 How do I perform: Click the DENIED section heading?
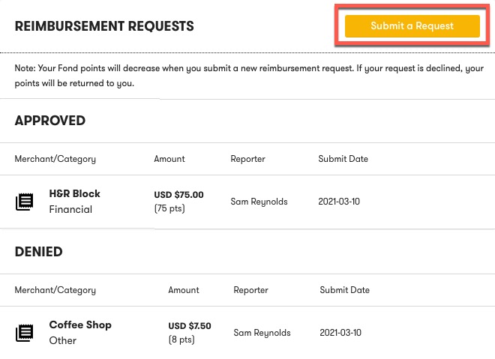(39, 252)
